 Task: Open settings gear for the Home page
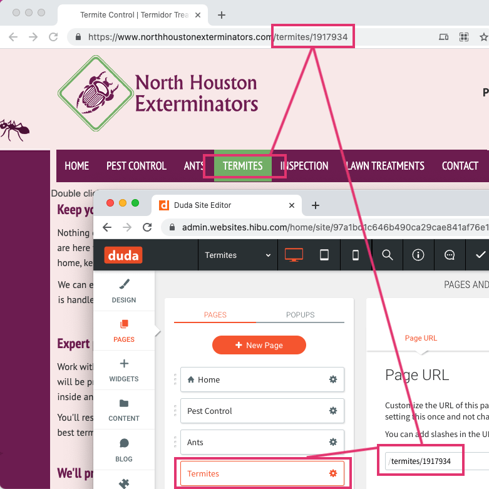[333, 379]
